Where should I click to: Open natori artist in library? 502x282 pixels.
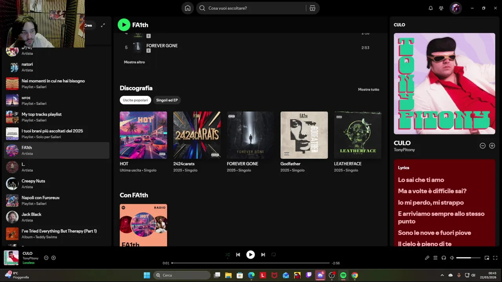[56, 67]
